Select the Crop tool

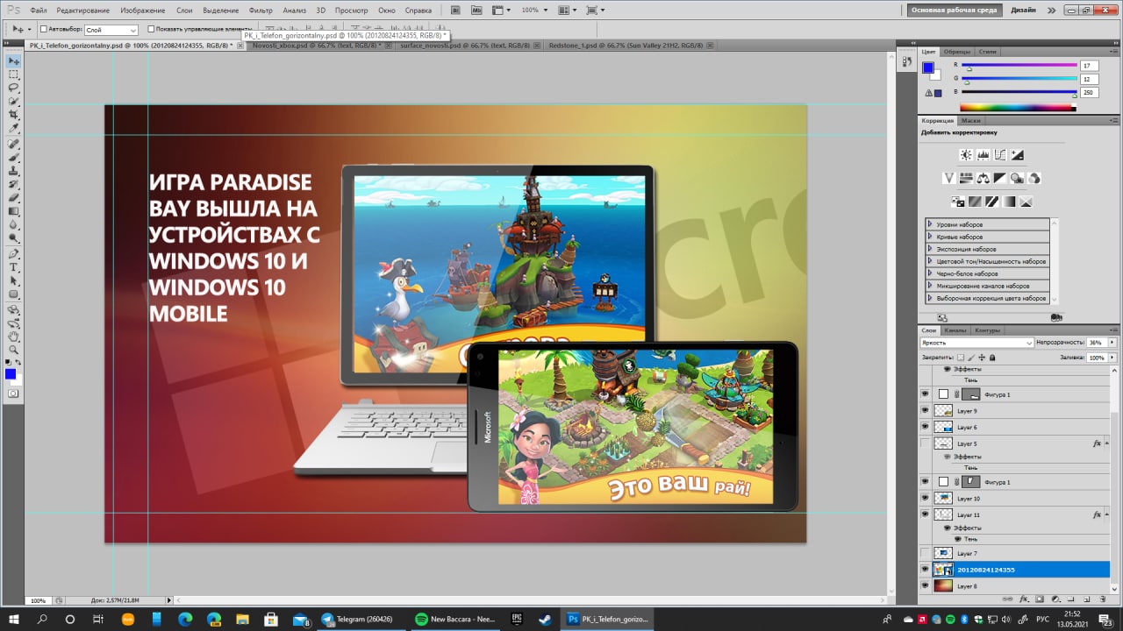14,116
